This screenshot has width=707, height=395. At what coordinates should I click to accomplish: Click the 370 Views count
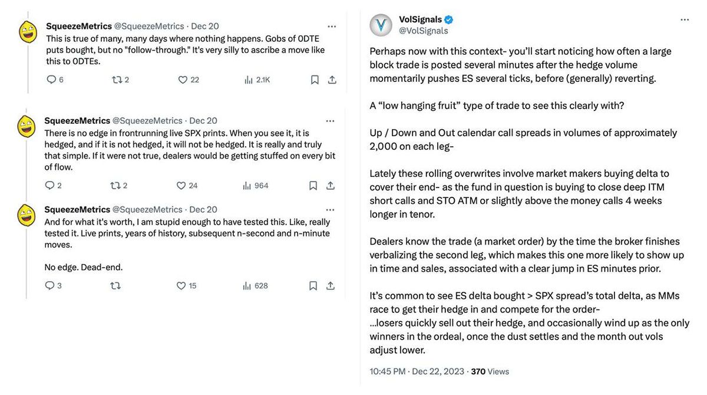(490, 371)
